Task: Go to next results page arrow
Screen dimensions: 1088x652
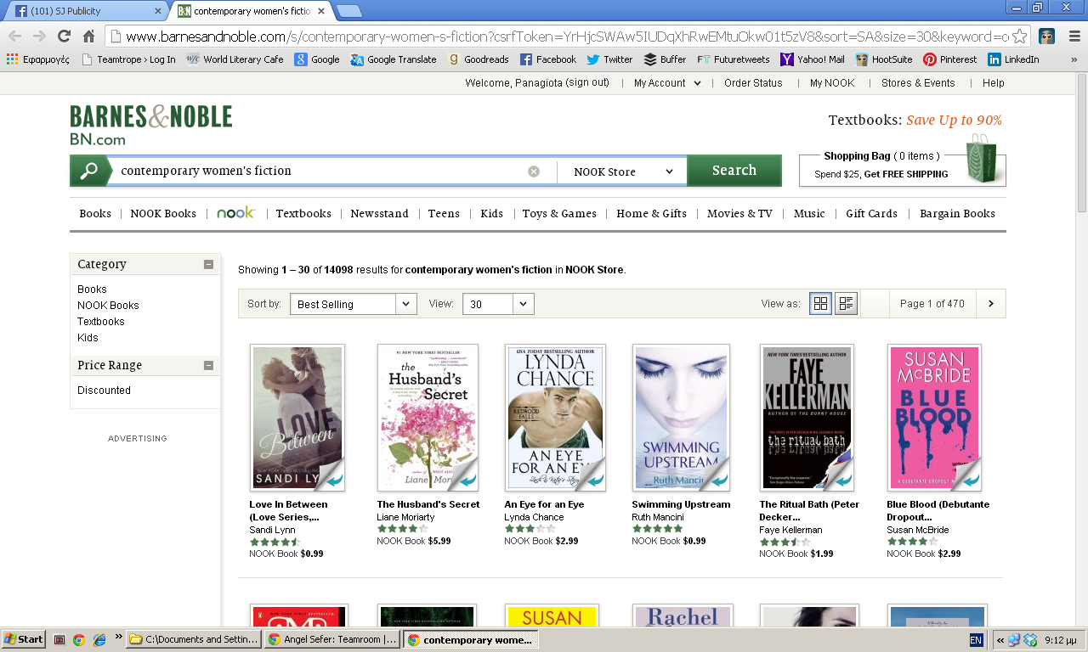Action: click(991, 304)
